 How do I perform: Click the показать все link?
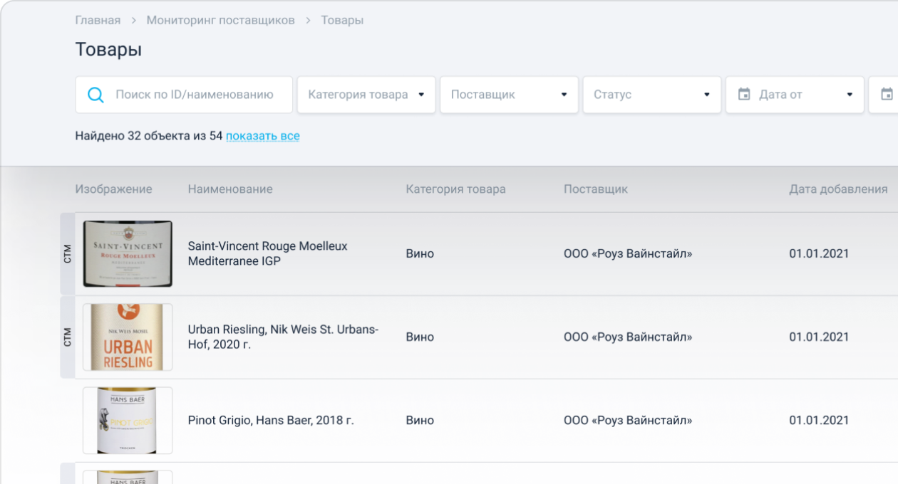pos(262,136)
